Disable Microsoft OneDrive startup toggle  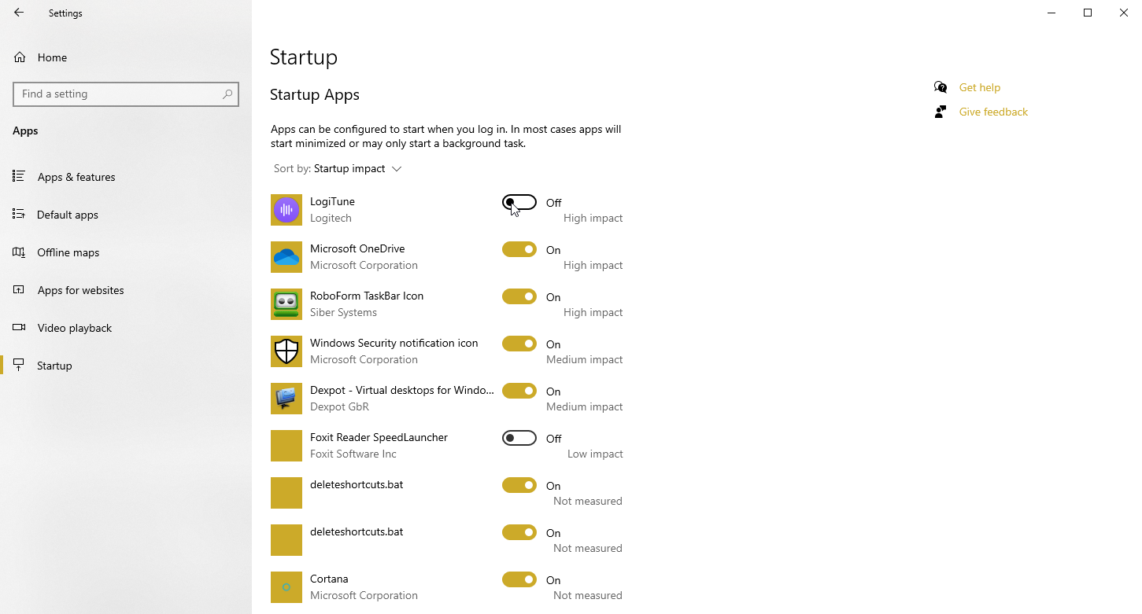coord(519,250)
